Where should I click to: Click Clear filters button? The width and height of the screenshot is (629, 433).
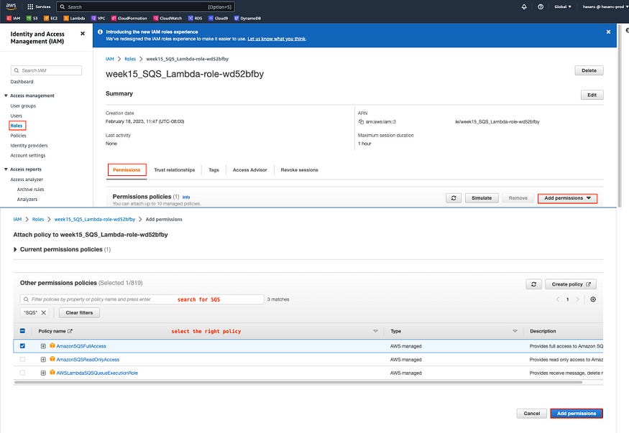[79, 312]
